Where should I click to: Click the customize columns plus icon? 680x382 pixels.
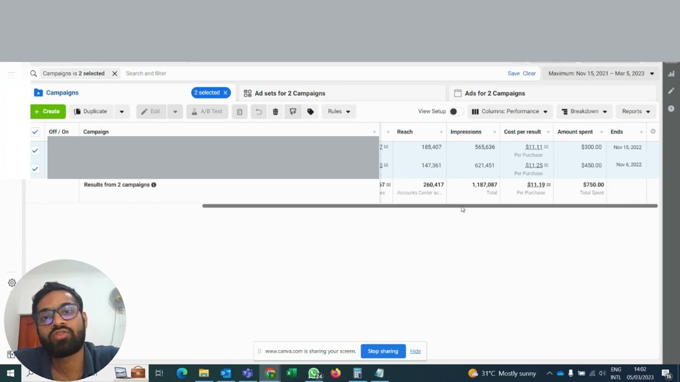[x=653, y=132]
